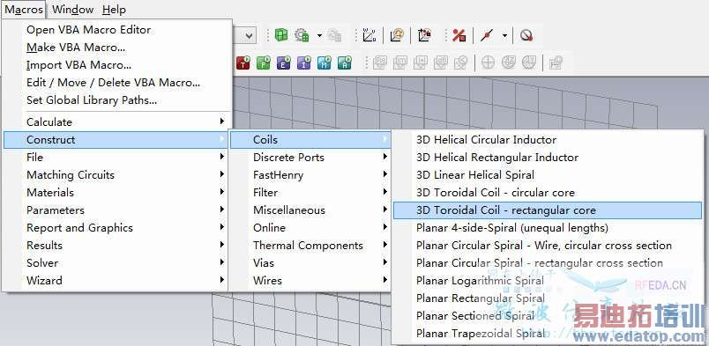Start the Eigenmode solver (E icon)

tap(283, 63)
